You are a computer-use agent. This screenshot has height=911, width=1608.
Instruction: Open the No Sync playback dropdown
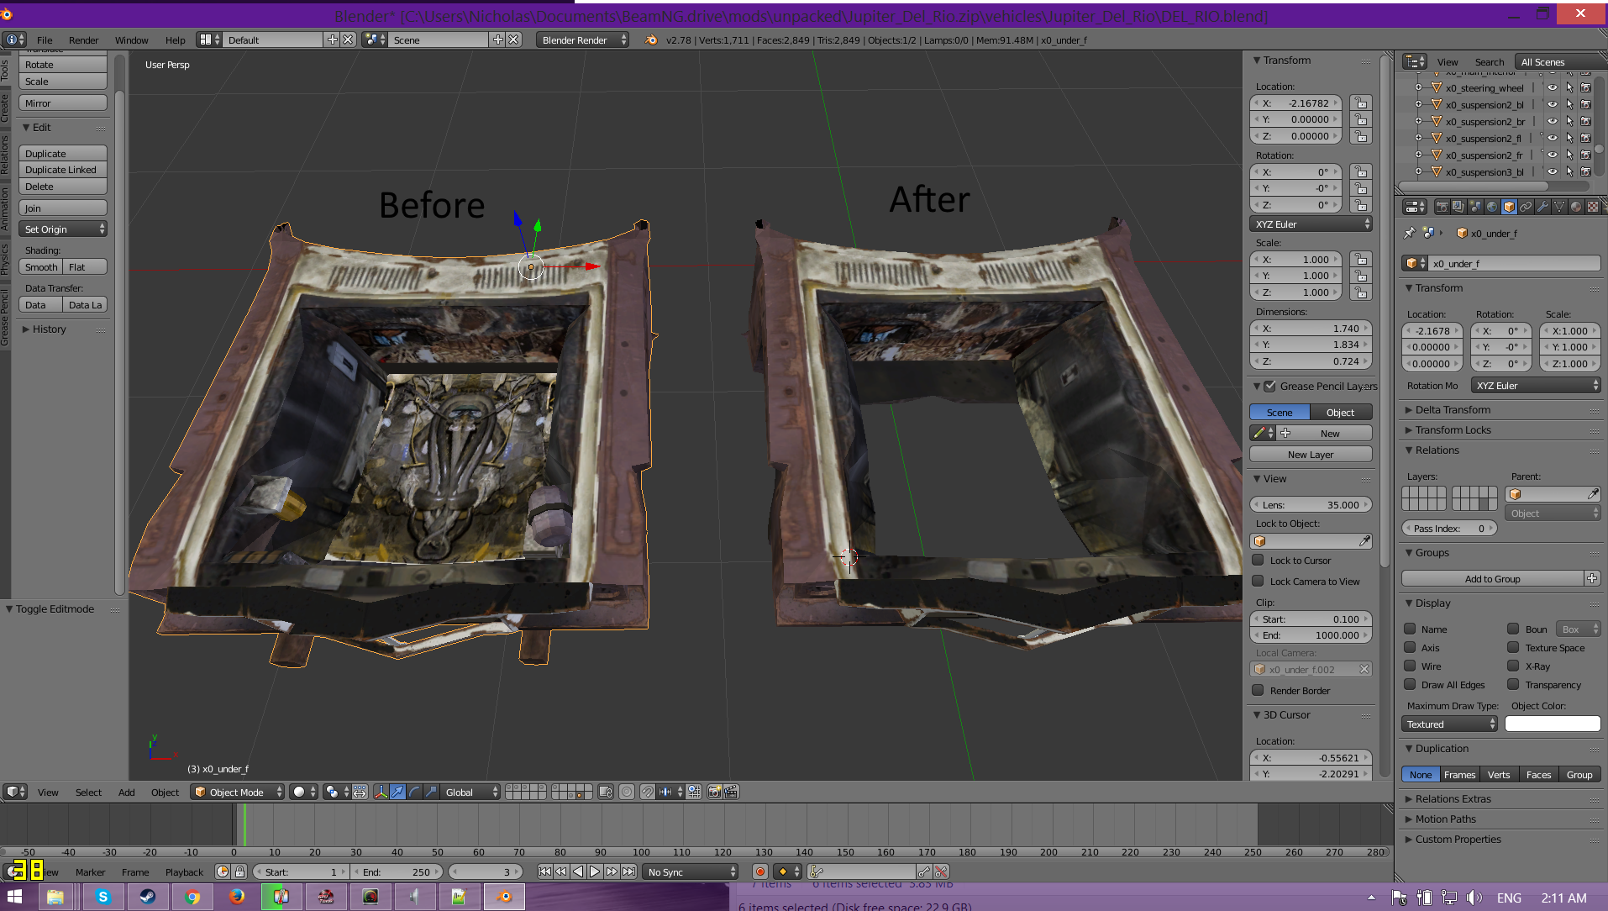coord(691,872)
